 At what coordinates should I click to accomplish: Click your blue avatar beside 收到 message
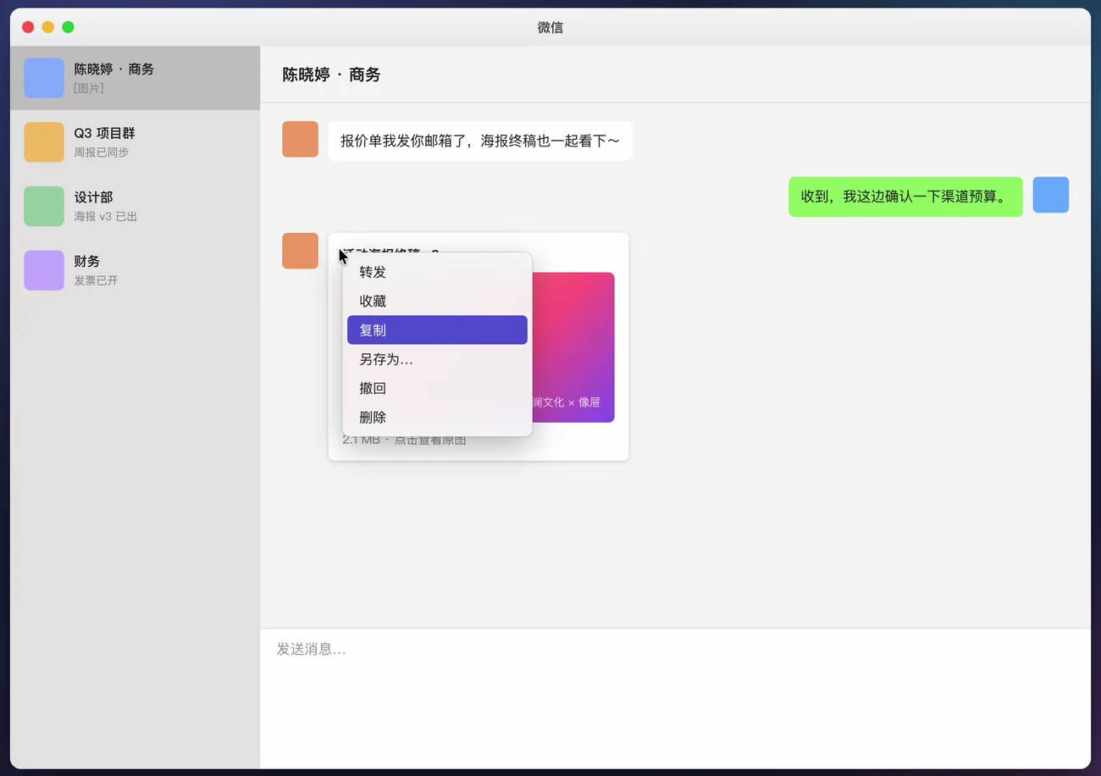(x=1051, y=195)
